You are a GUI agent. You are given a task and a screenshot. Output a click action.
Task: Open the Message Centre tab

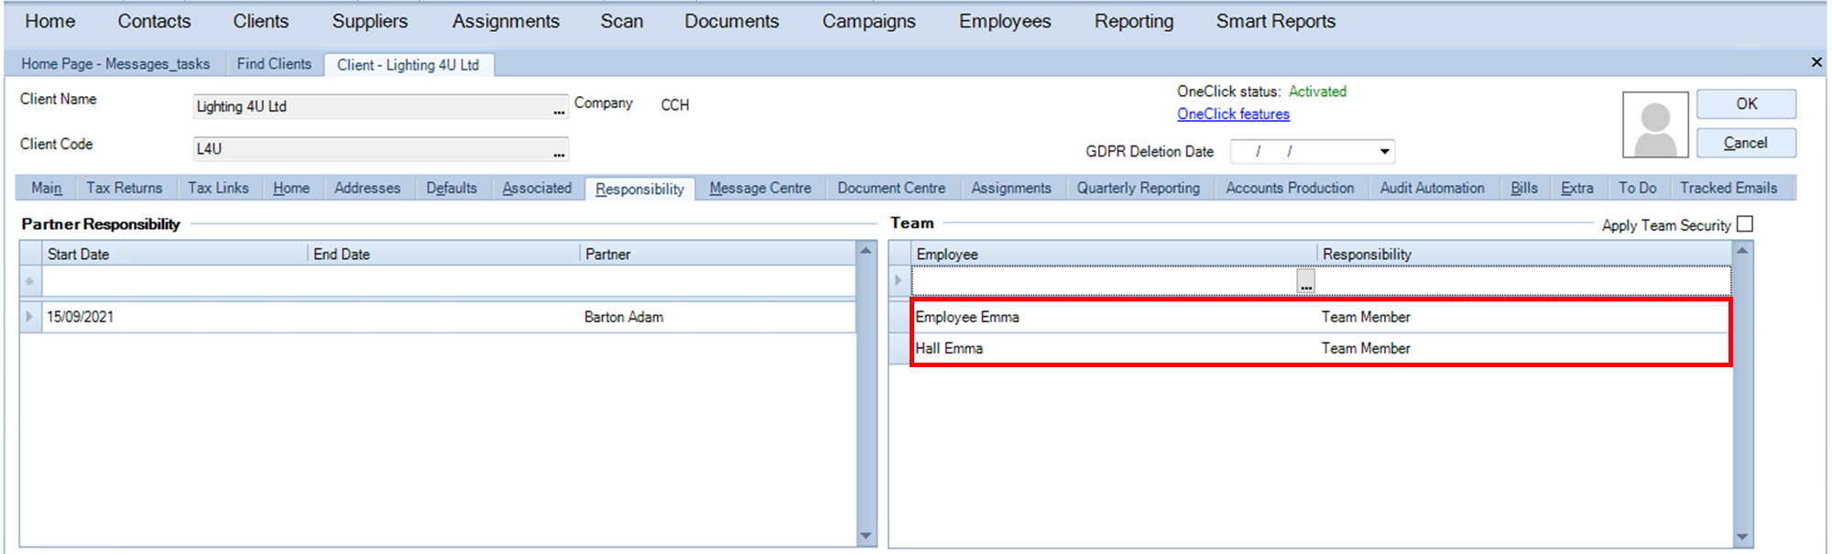tap(760, 188)
